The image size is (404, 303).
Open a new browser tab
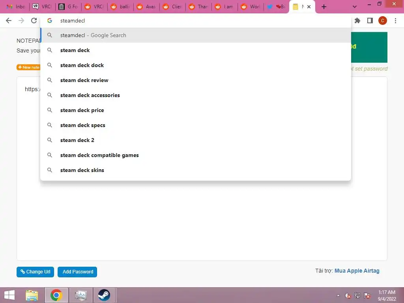pos(324,7)
